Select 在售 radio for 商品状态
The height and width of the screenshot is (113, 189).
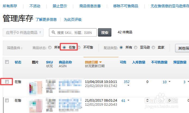coord(64,47)
